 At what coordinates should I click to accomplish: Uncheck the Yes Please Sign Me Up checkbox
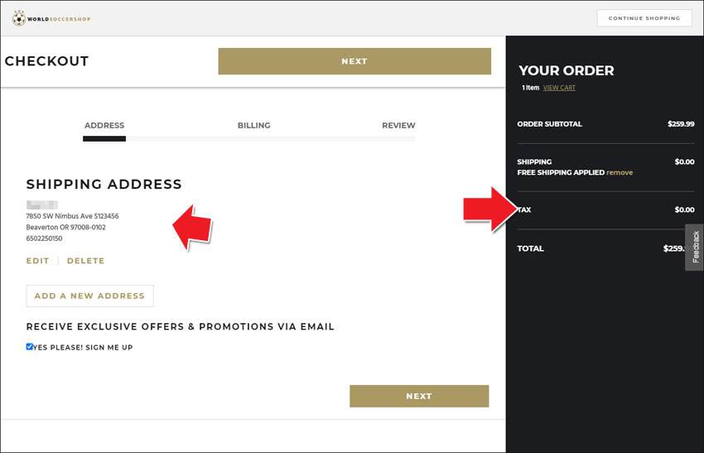(x=30, y=347)
